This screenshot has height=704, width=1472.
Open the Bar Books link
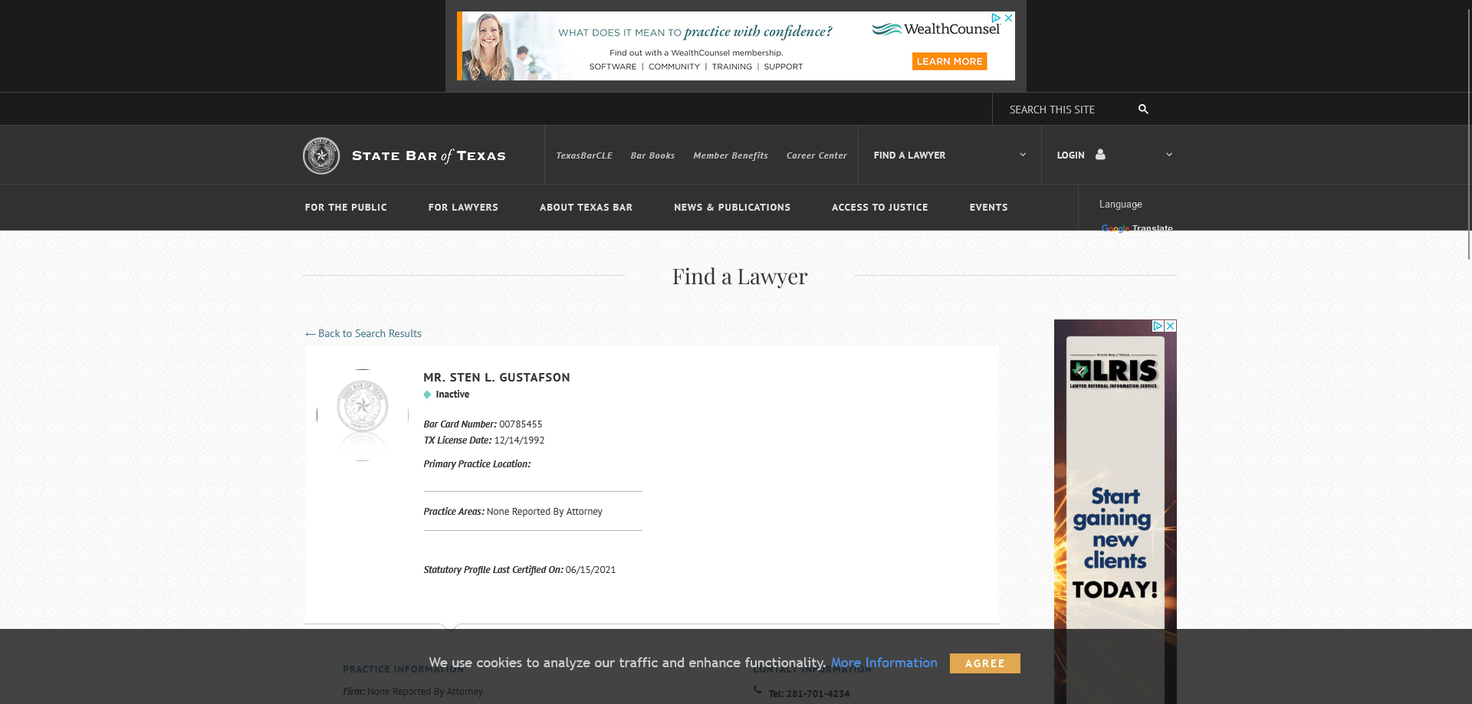coord(652,156)
